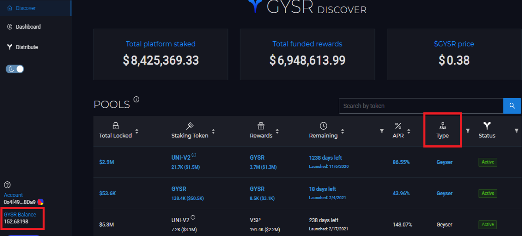Click Active badge in the $2.9M row
This screenshot has width=522, height=236.
(488, 162)
